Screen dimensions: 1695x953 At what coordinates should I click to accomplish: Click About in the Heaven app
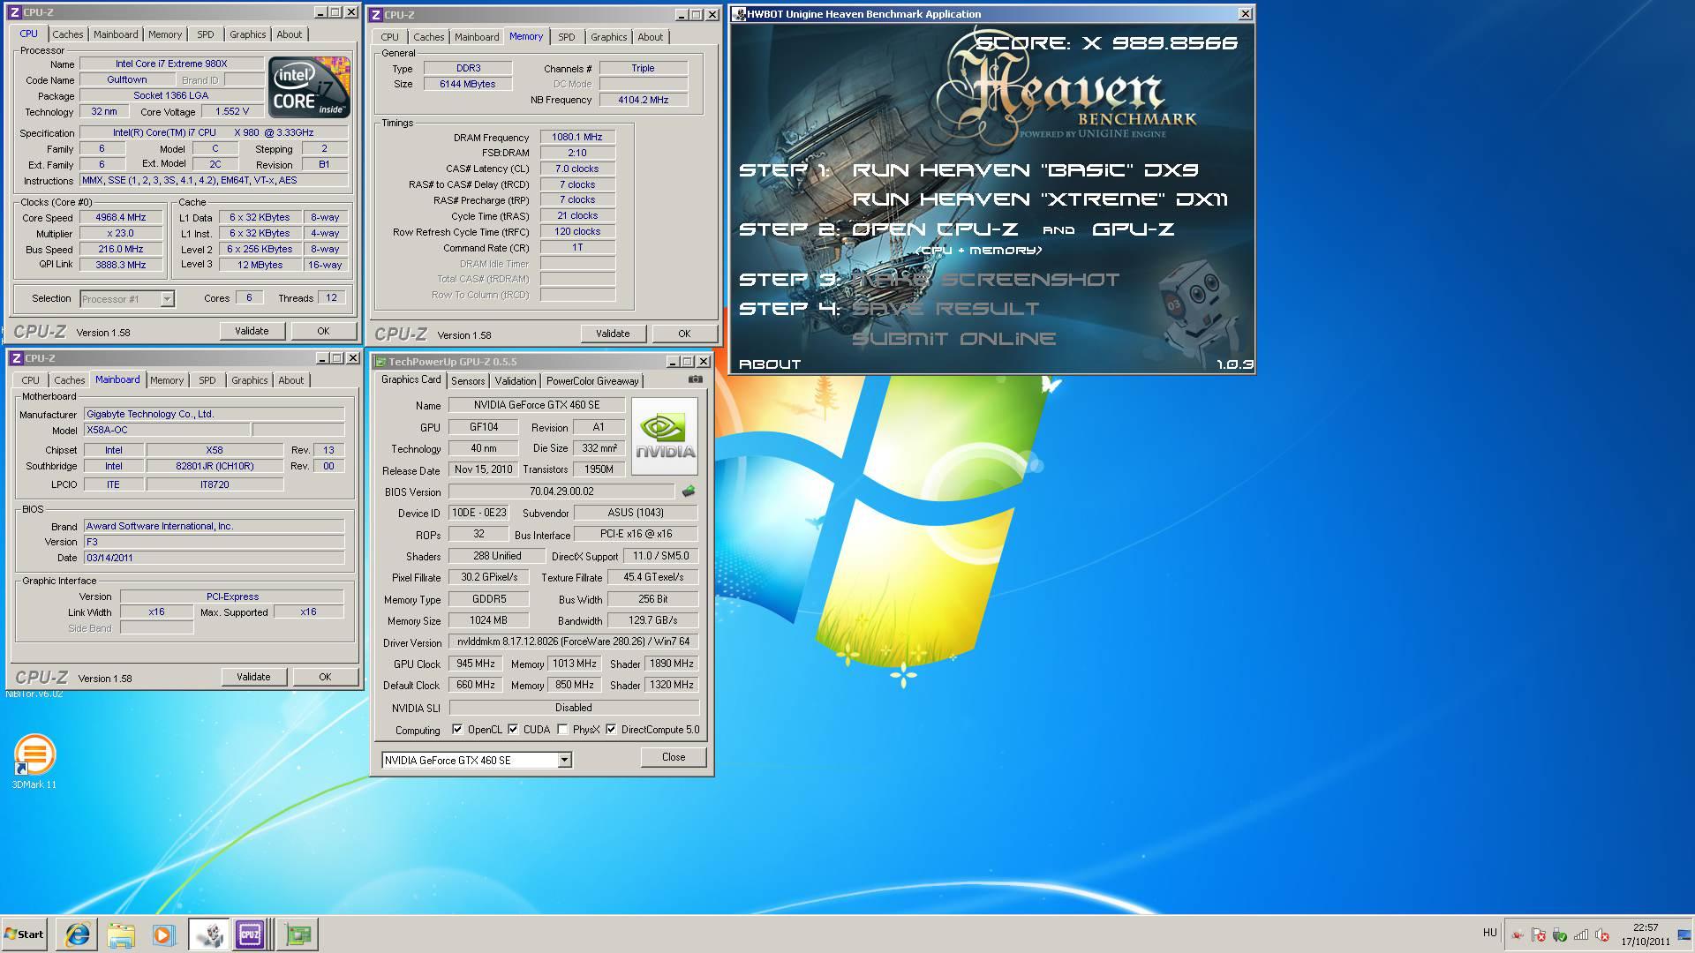tap(770, 364)
